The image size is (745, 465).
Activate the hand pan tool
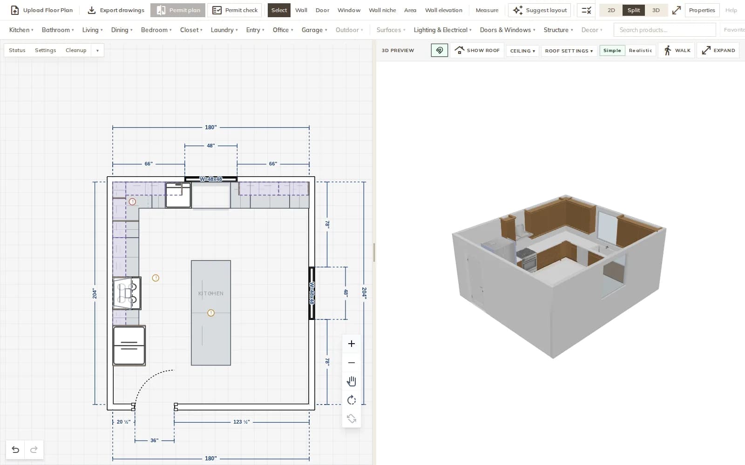point(352,381)
